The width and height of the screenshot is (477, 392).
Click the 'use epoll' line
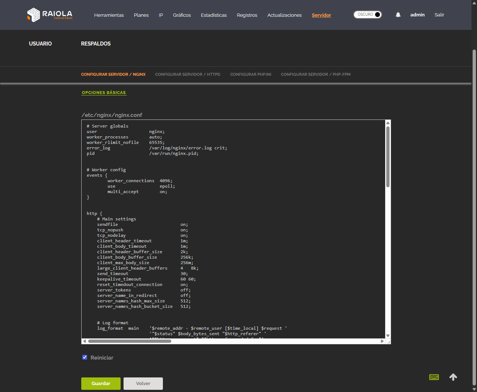pos(141,186)
